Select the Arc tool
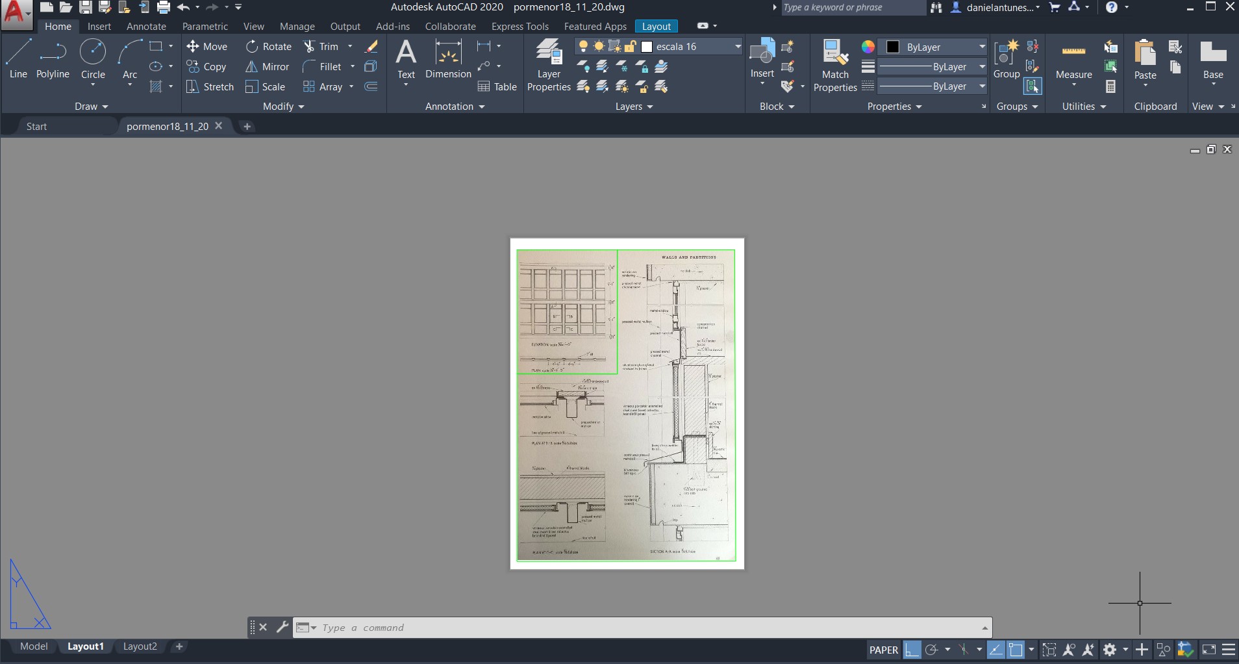1239x664 pixels. (130, 58)
